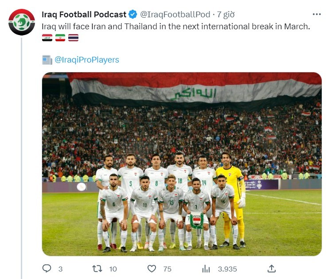Open the Iraq Football Podcast display name

tap(84, 14)
